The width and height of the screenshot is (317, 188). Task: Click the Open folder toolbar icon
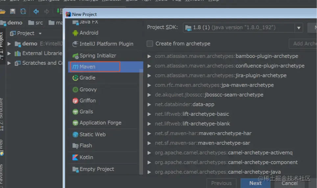click(x=2, y=11)
